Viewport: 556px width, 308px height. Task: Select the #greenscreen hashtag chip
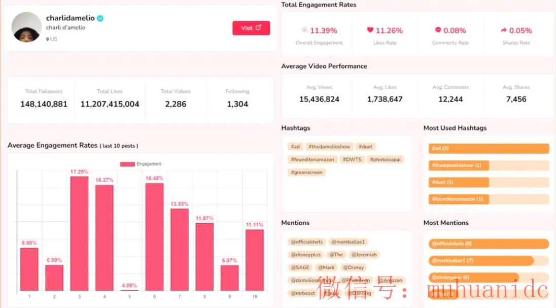click(307, 172)
